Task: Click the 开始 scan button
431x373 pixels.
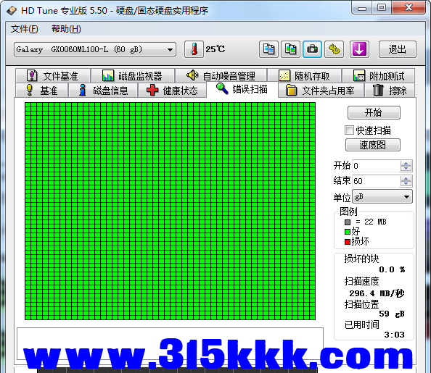Action: click(x=374, y=112)
